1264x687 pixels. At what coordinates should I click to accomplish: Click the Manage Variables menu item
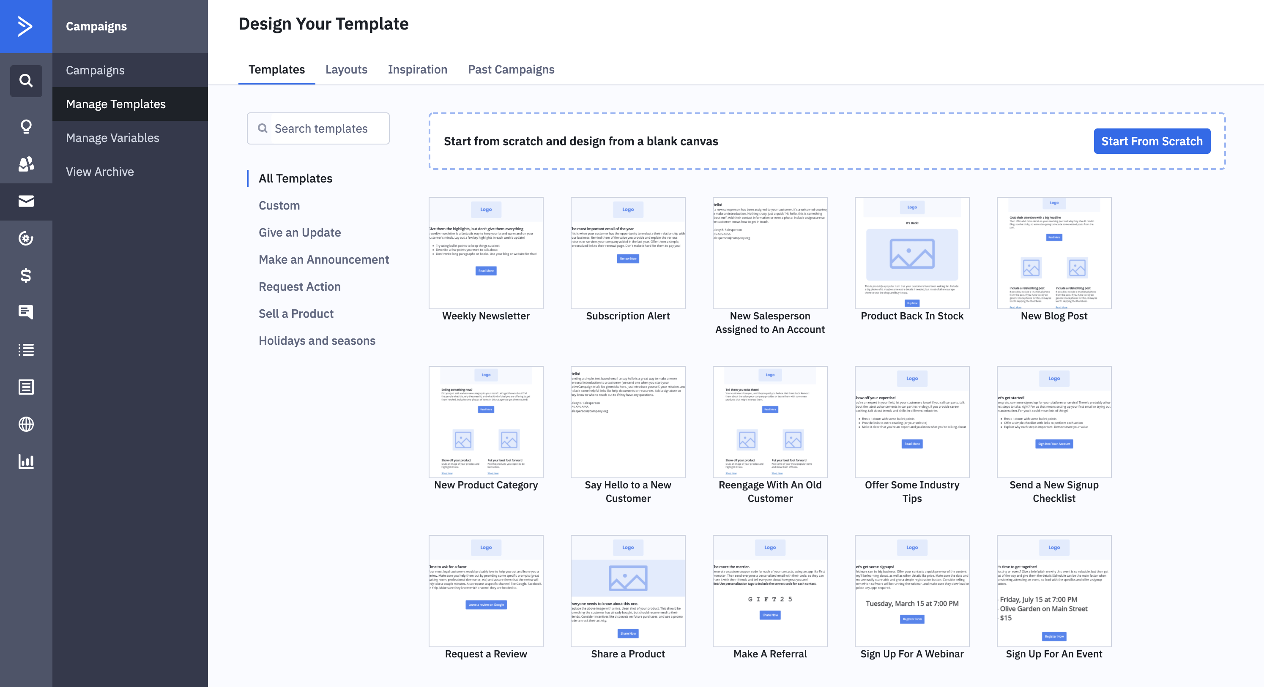tap(112, 136)
